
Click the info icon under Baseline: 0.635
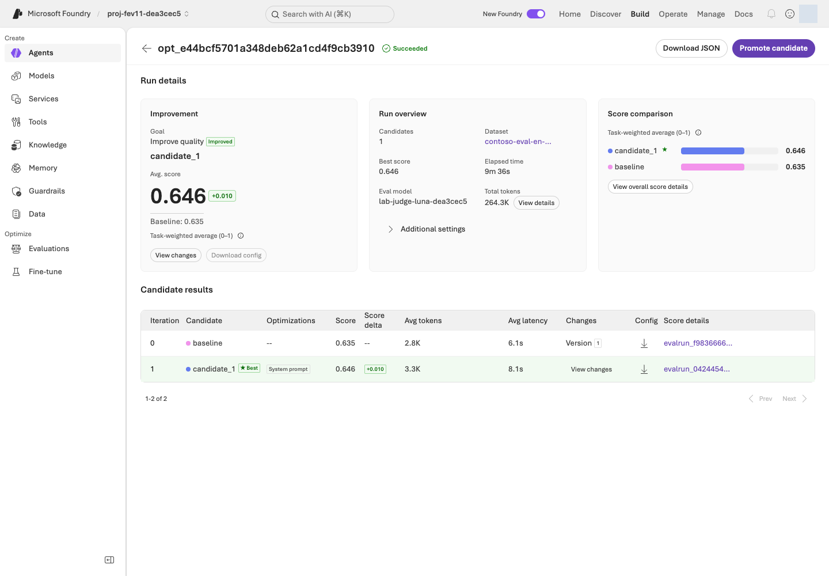click(241, 236)
